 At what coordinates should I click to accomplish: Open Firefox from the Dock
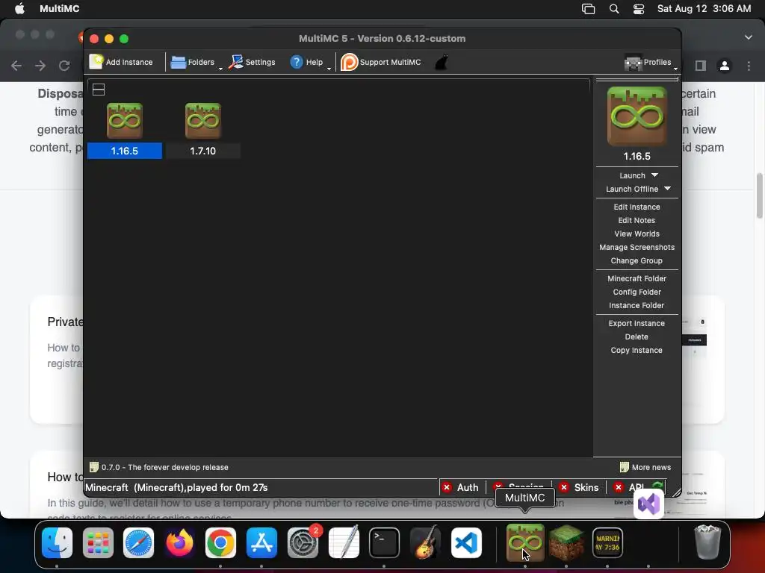pyautogui.click(x=179, y=542)
